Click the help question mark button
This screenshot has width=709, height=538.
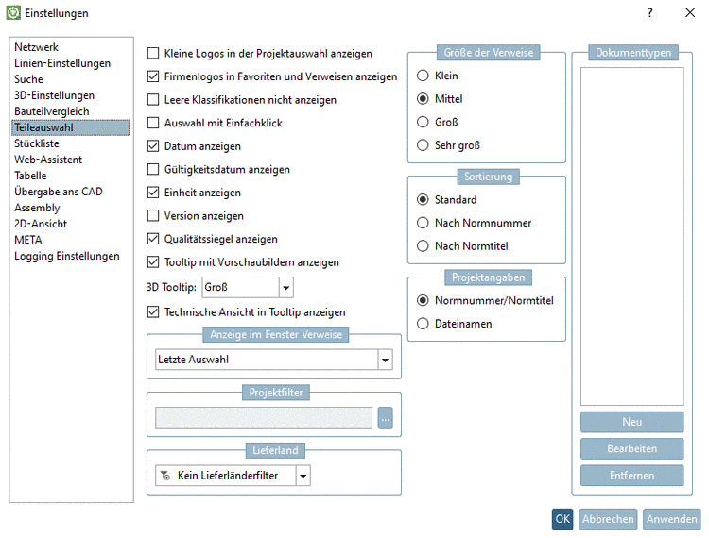coord(649,13)
